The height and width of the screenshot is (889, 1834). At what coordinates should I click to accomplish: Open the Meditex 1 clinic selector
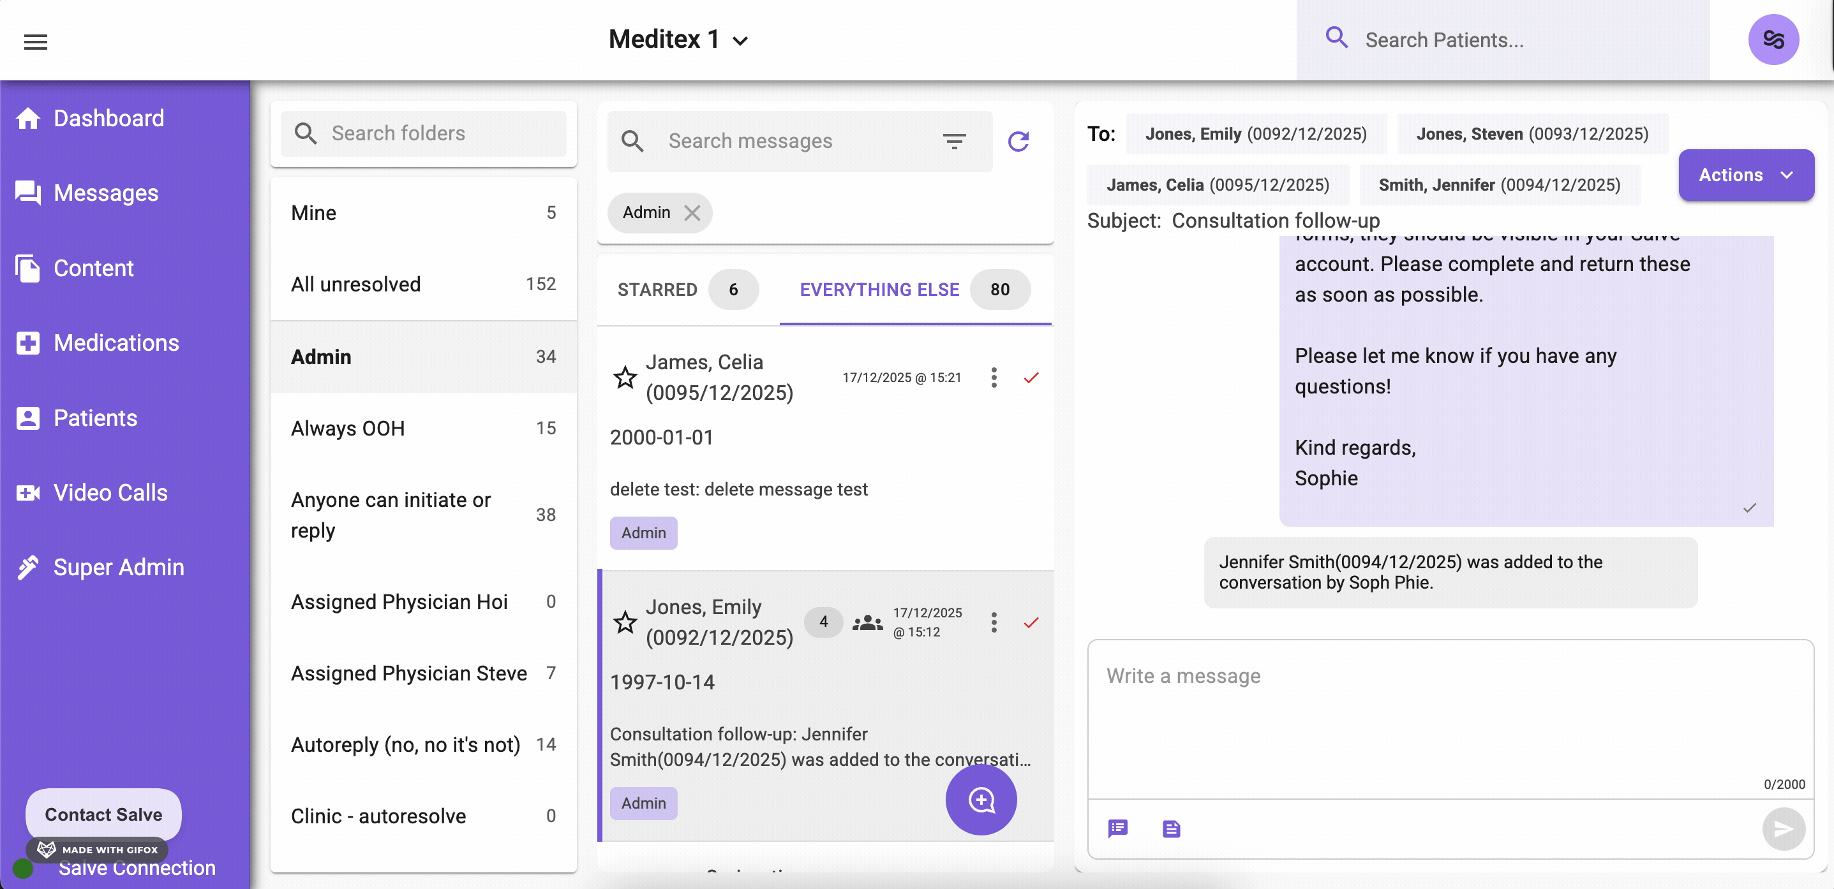click(678, 40)
